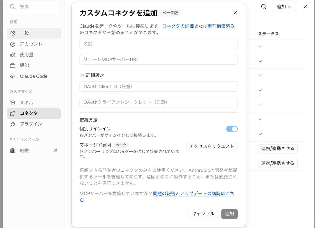The width and height of the screenshot is (315, 228).
Task: Select the スキル icon in the sidebar
Action: tap(13, 103)
